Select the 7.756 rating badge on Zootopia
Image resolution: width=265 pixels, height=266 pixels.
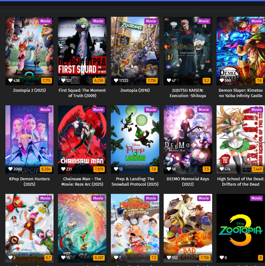point(152,81)
